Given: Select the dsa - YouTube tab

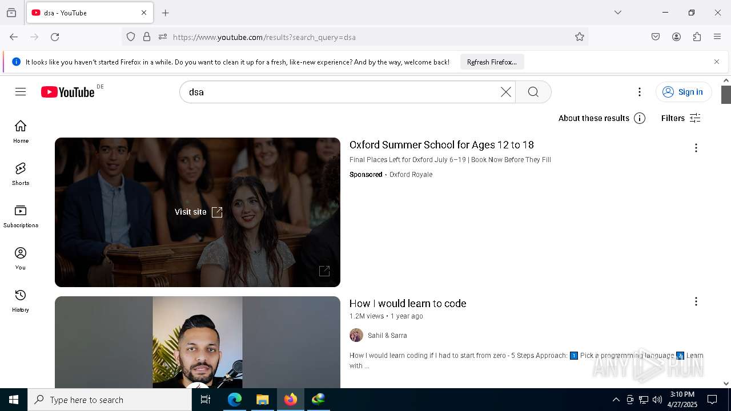Looking at the screenshot, I should [x=90, y=13].
